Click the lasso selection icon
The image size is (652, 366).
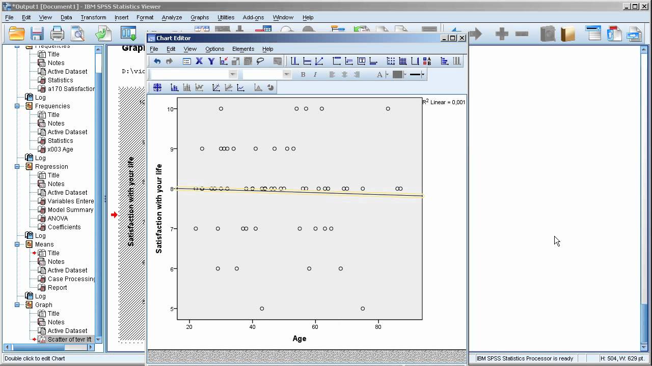260,61
